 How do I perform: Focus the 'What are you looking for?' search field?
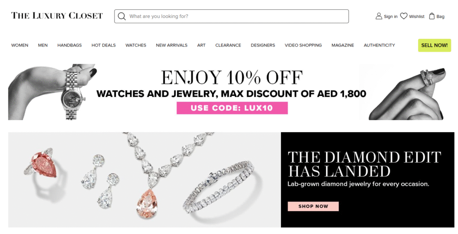coord(231,17)
